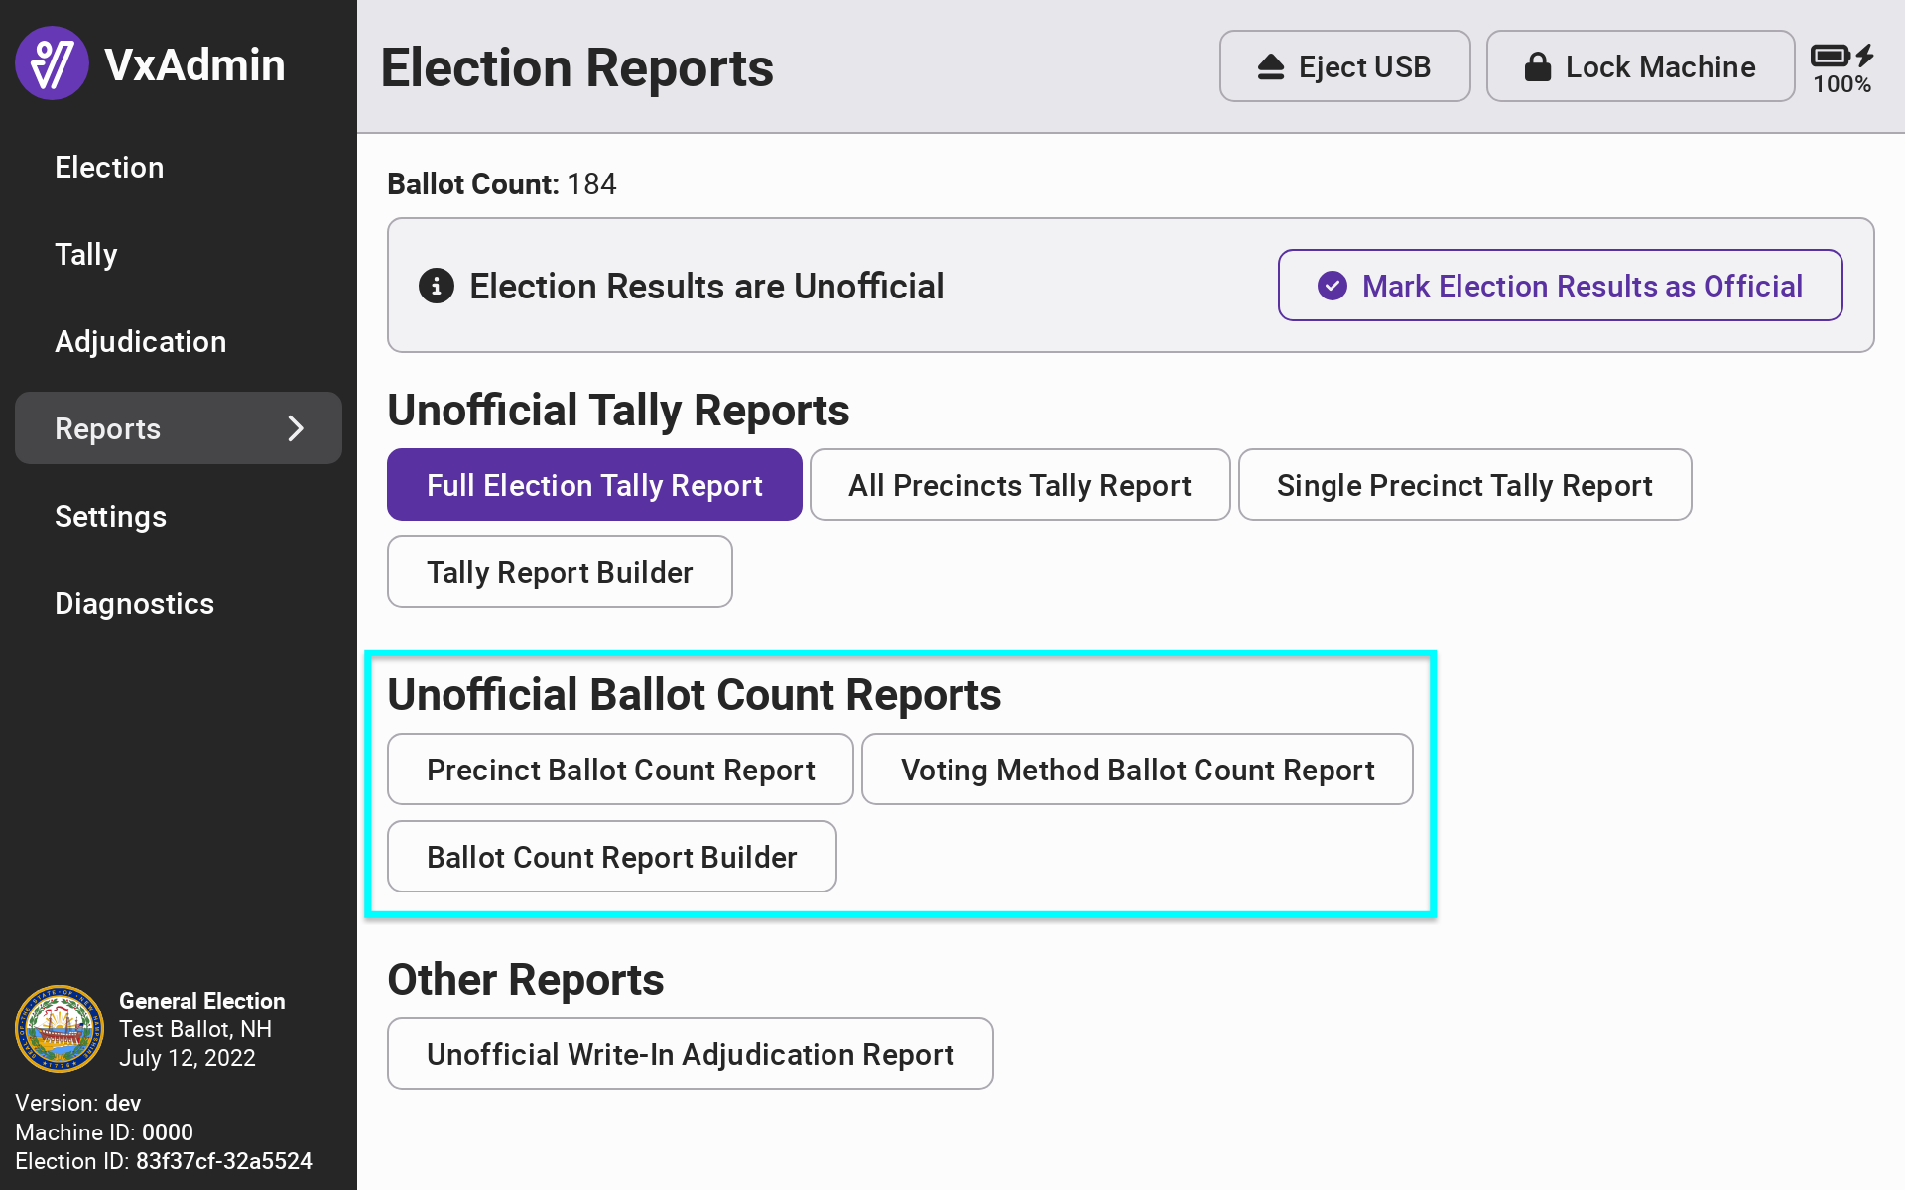Click the info icon beside unofficial results
The width and height of the screenshot is (1905, 1190).
point(436,286)
